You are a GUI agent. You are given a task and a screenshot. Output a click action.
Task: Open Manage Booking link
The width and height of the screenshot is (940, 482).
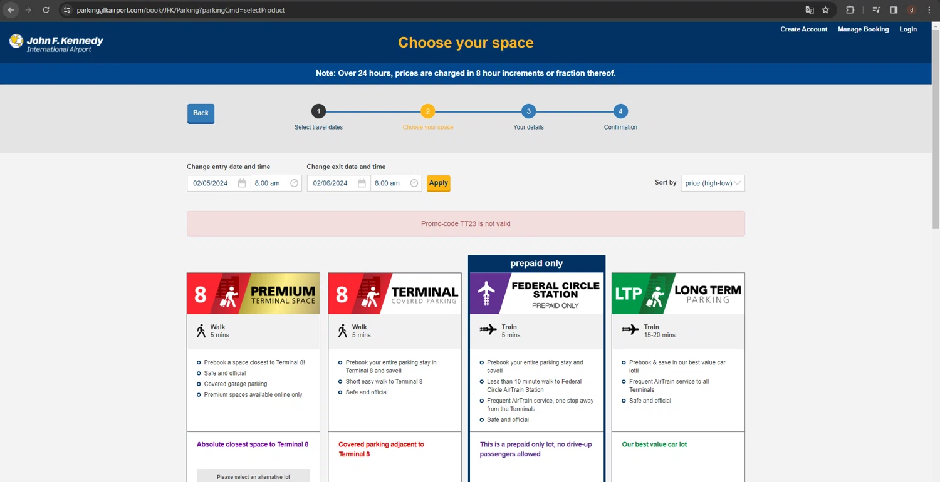click(x=863, y=29)
